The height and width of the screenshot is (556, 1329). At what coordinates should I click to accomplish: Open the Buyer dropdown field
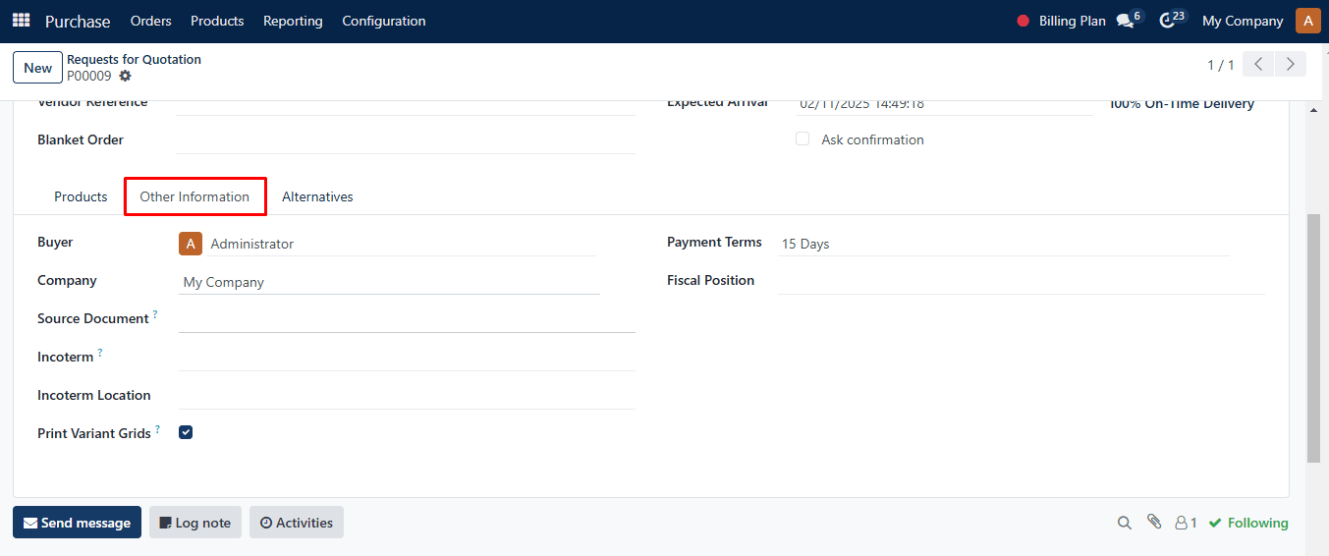(x=403, y=244)
